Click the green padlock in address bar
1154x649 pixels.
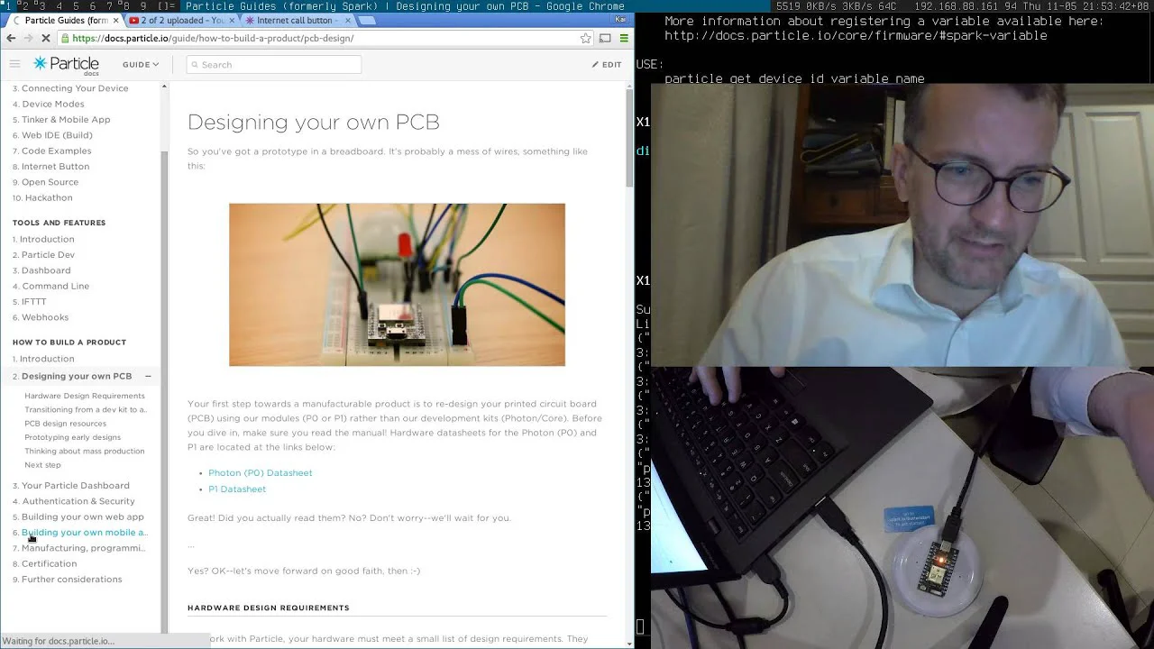[66, 38]
